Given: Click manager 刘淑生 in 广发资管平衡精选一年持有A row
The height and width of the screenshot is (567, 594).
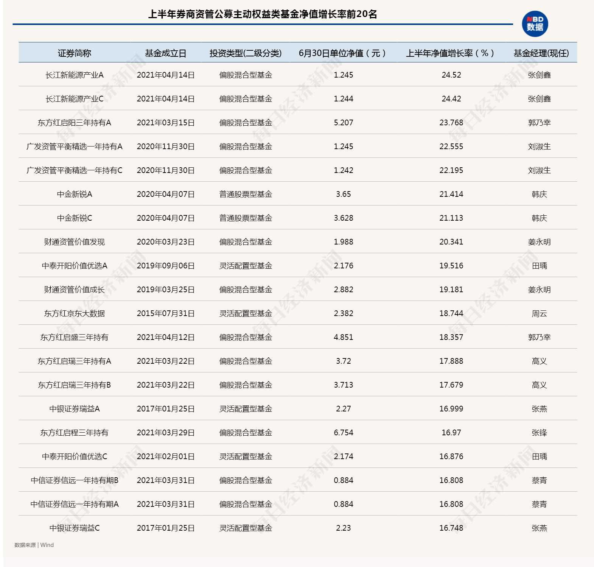Looking at the screenshot, I should tap(540, 146).
